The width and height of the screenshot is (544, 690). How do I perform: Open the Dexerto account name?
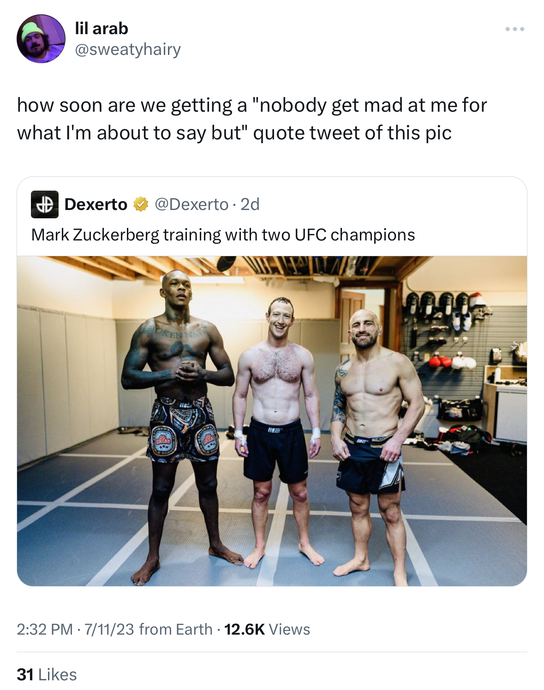point(96,204)
